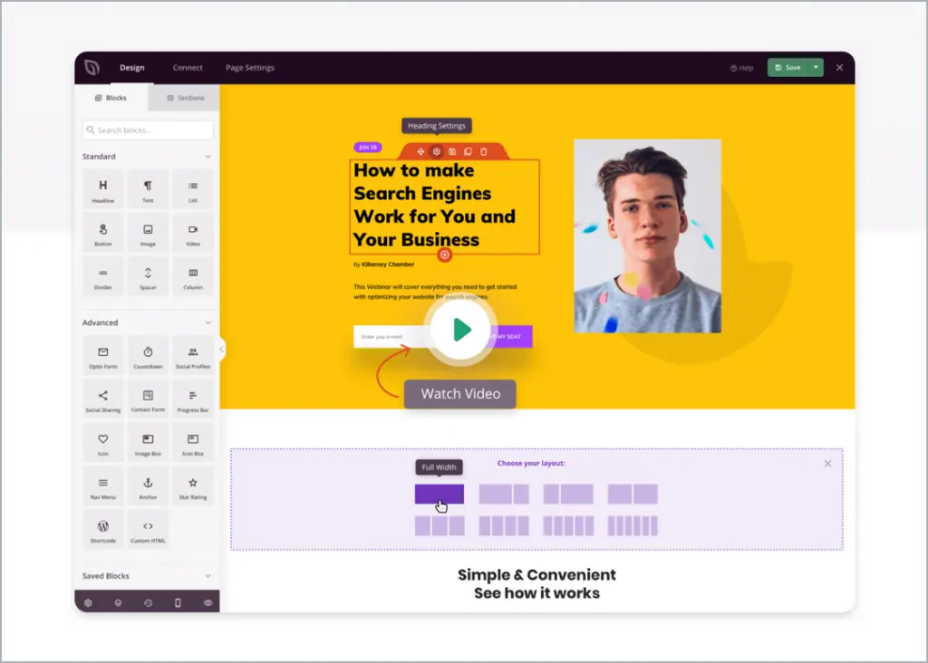Image resolution: width=928 pixels, height=663 pixels.
Task: Open the Help link
Action: point(741,68)
